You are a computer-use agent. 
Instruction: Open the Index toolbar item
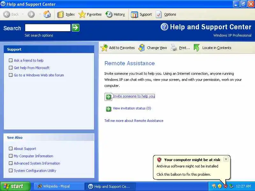tap(66, 14)
